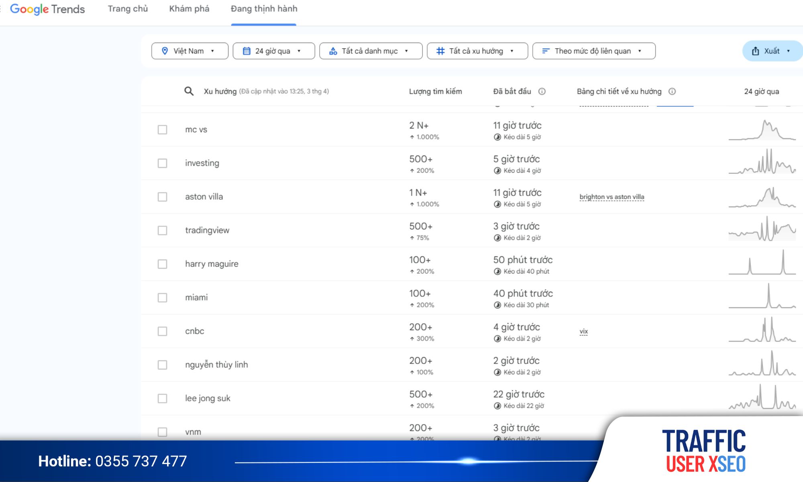The height and width of the screenshot is (482, 803).
Task: Expand the Tất cả danh mục dropdown
Action: point(371,51)
